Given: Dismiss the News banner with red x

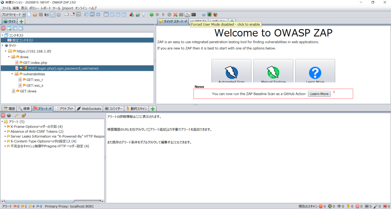Looking at the screenshot, I should [x=334, y=92].
